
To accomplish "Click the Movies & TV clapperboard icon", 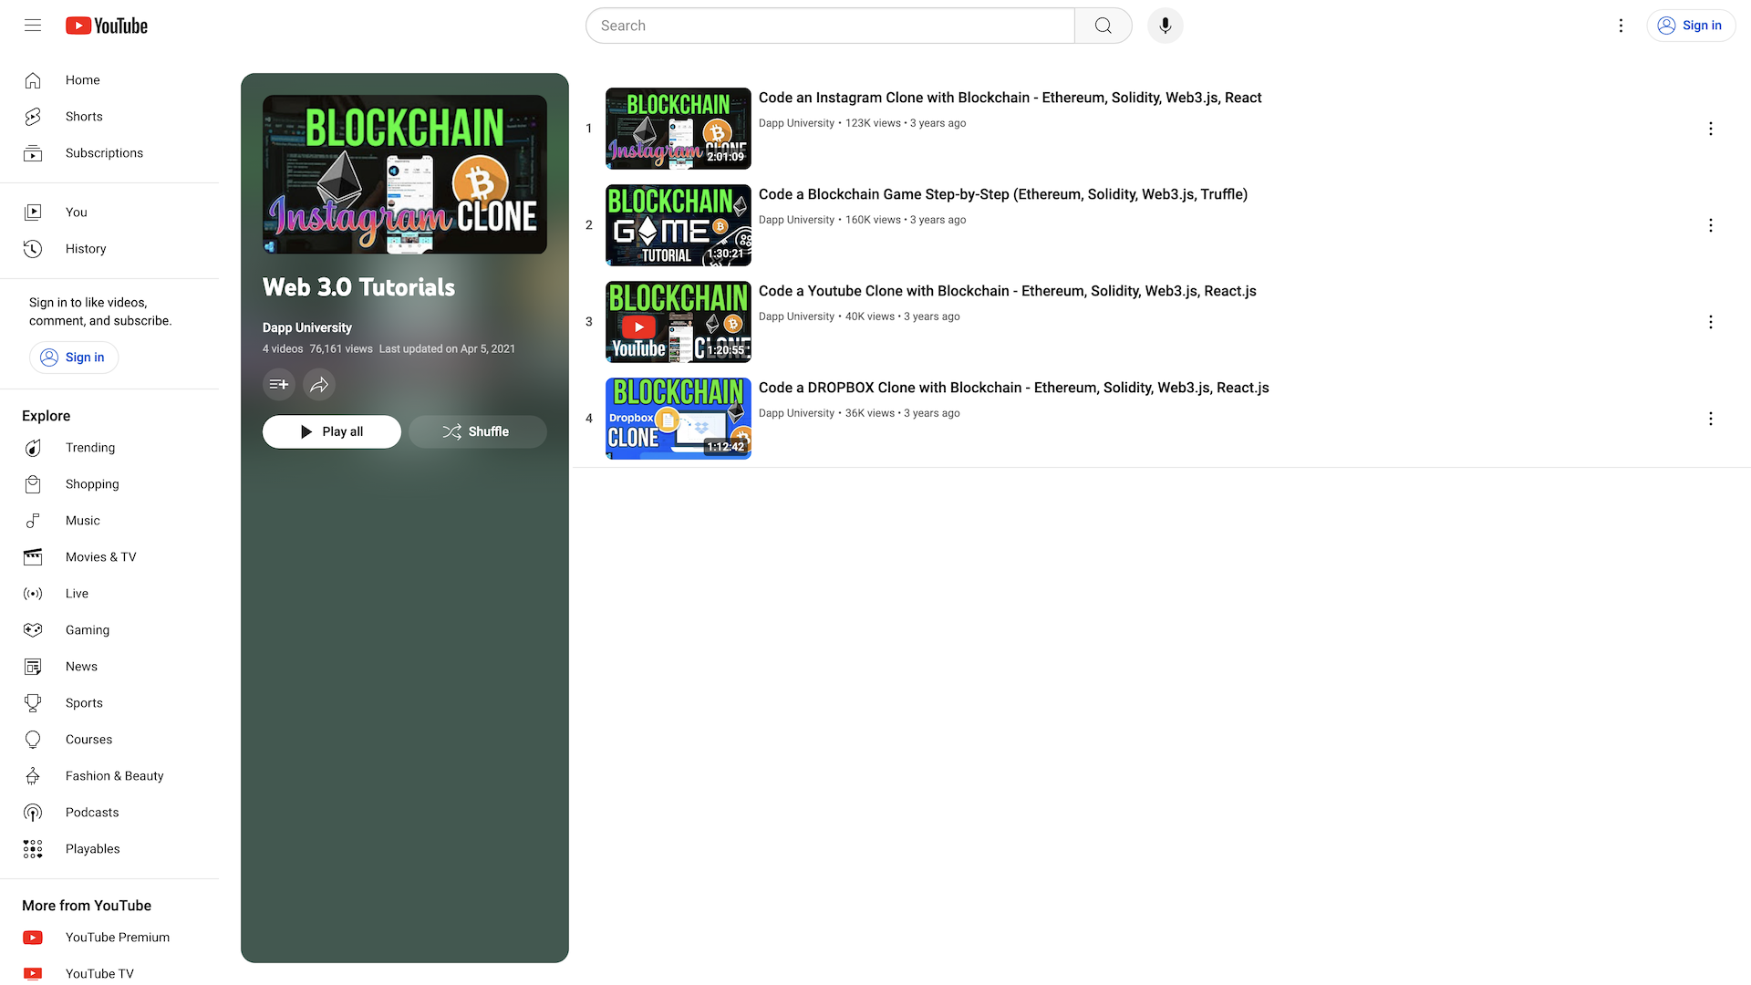I will [x=33, y=557].
